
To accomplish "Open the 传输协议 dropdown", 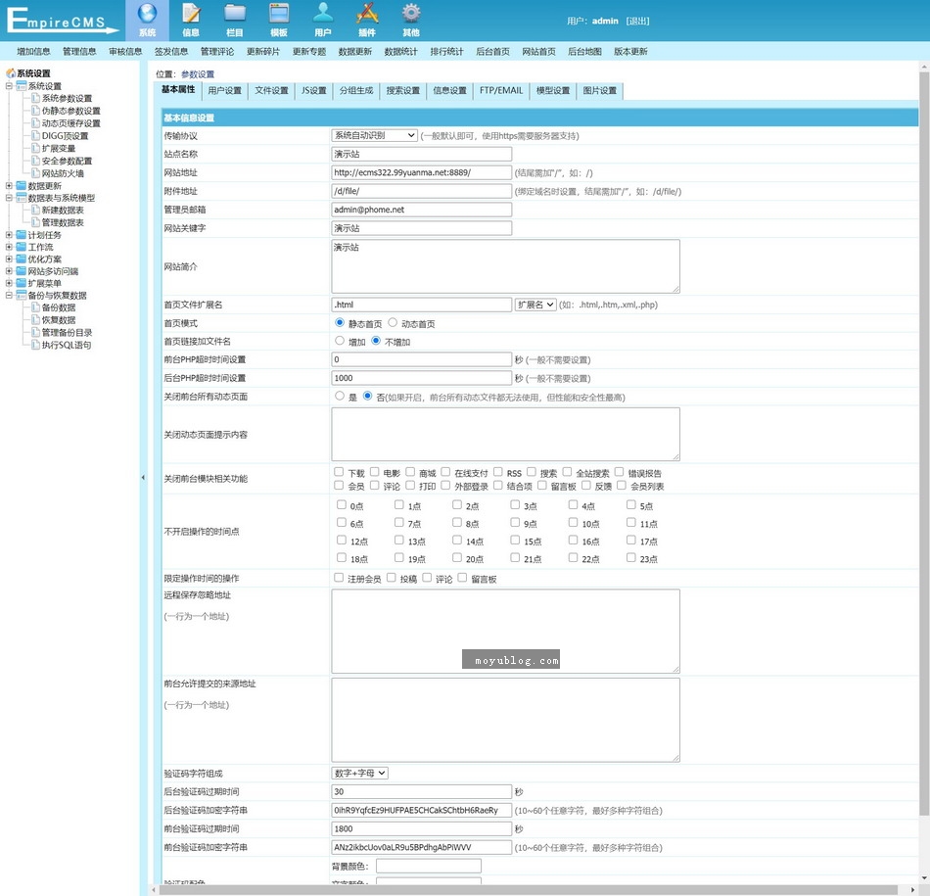I will 375,135.
